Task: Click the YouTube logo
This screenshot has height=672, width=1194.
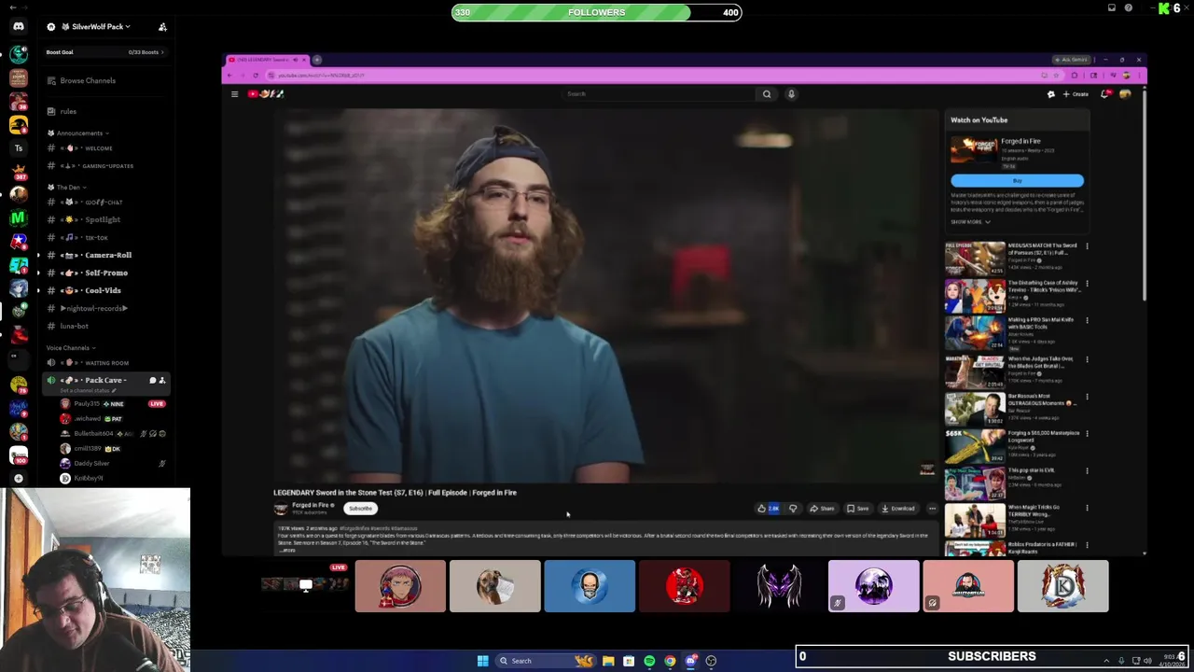Action: 266,93
